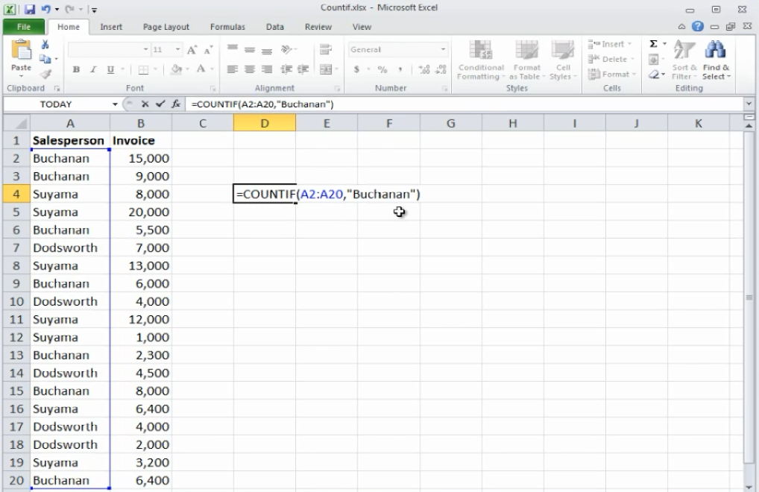Toggle Italic formatting
Screen dimensions: 759x492
[93, 69]
